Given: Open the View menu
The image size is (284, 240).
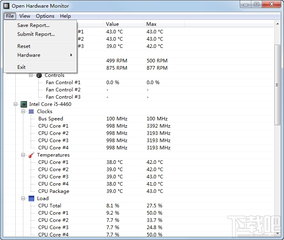Looking at the screenshot, I should 25,16.
